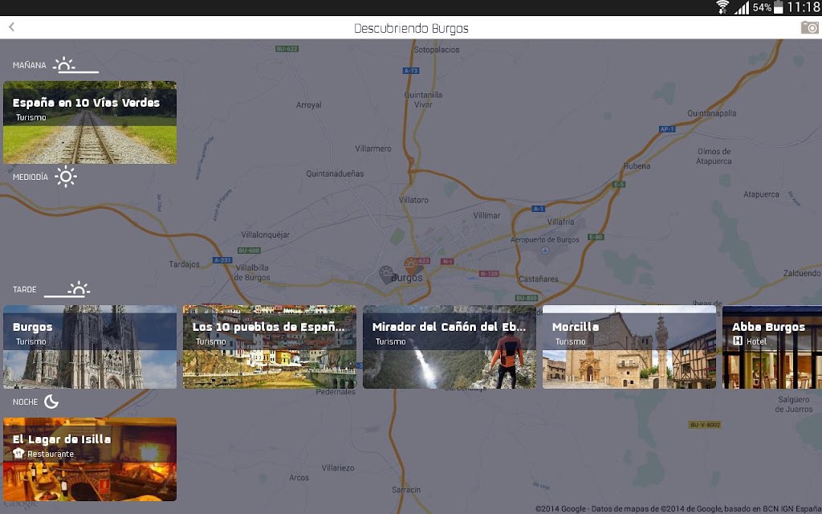Select the Noche moon icon
This screenshot has width=822, height=514.
(51, 402)
